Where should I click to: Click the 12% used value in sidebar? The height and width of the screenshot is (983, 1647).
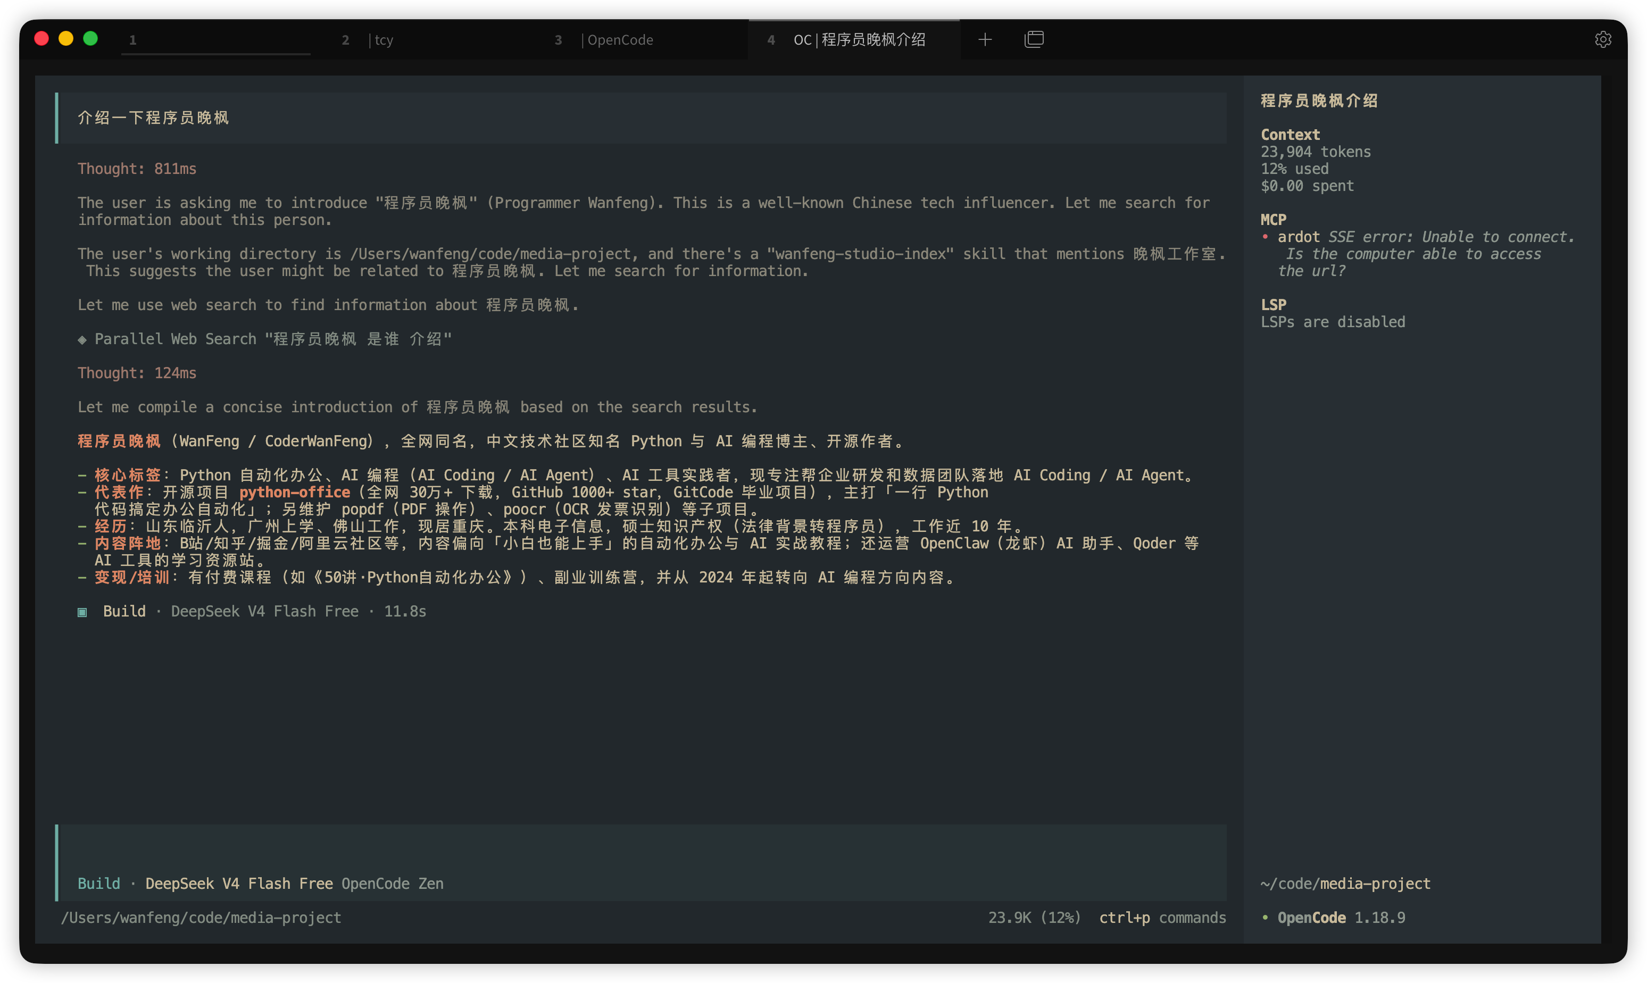click(1295, 169)
